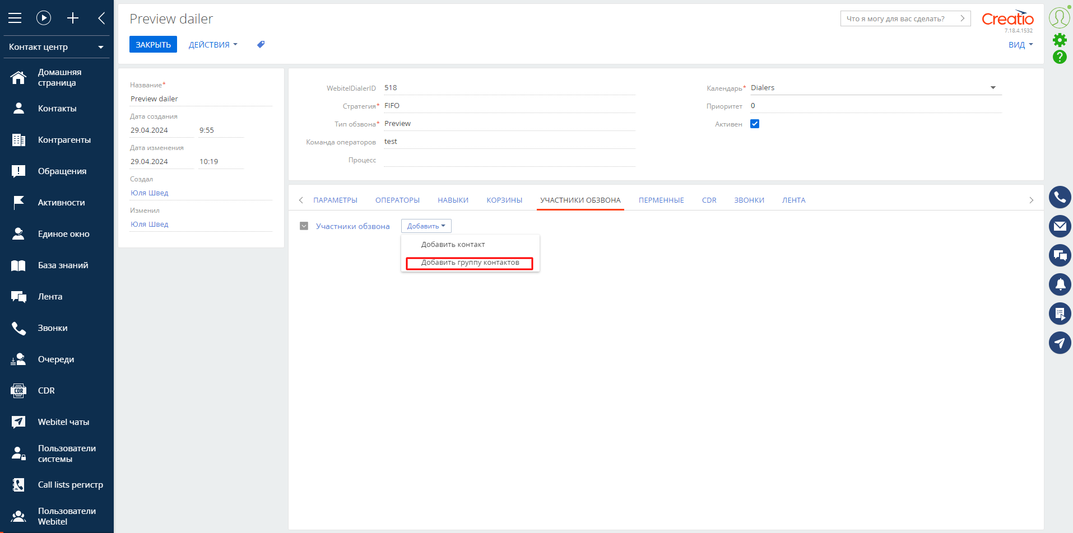Screen dimensions: 1073x533
Task: Open the paper plane messenger panel button
Action: click(1060, 343)
